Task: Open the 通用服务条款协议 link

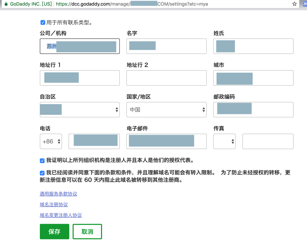Action: point(59,194)
